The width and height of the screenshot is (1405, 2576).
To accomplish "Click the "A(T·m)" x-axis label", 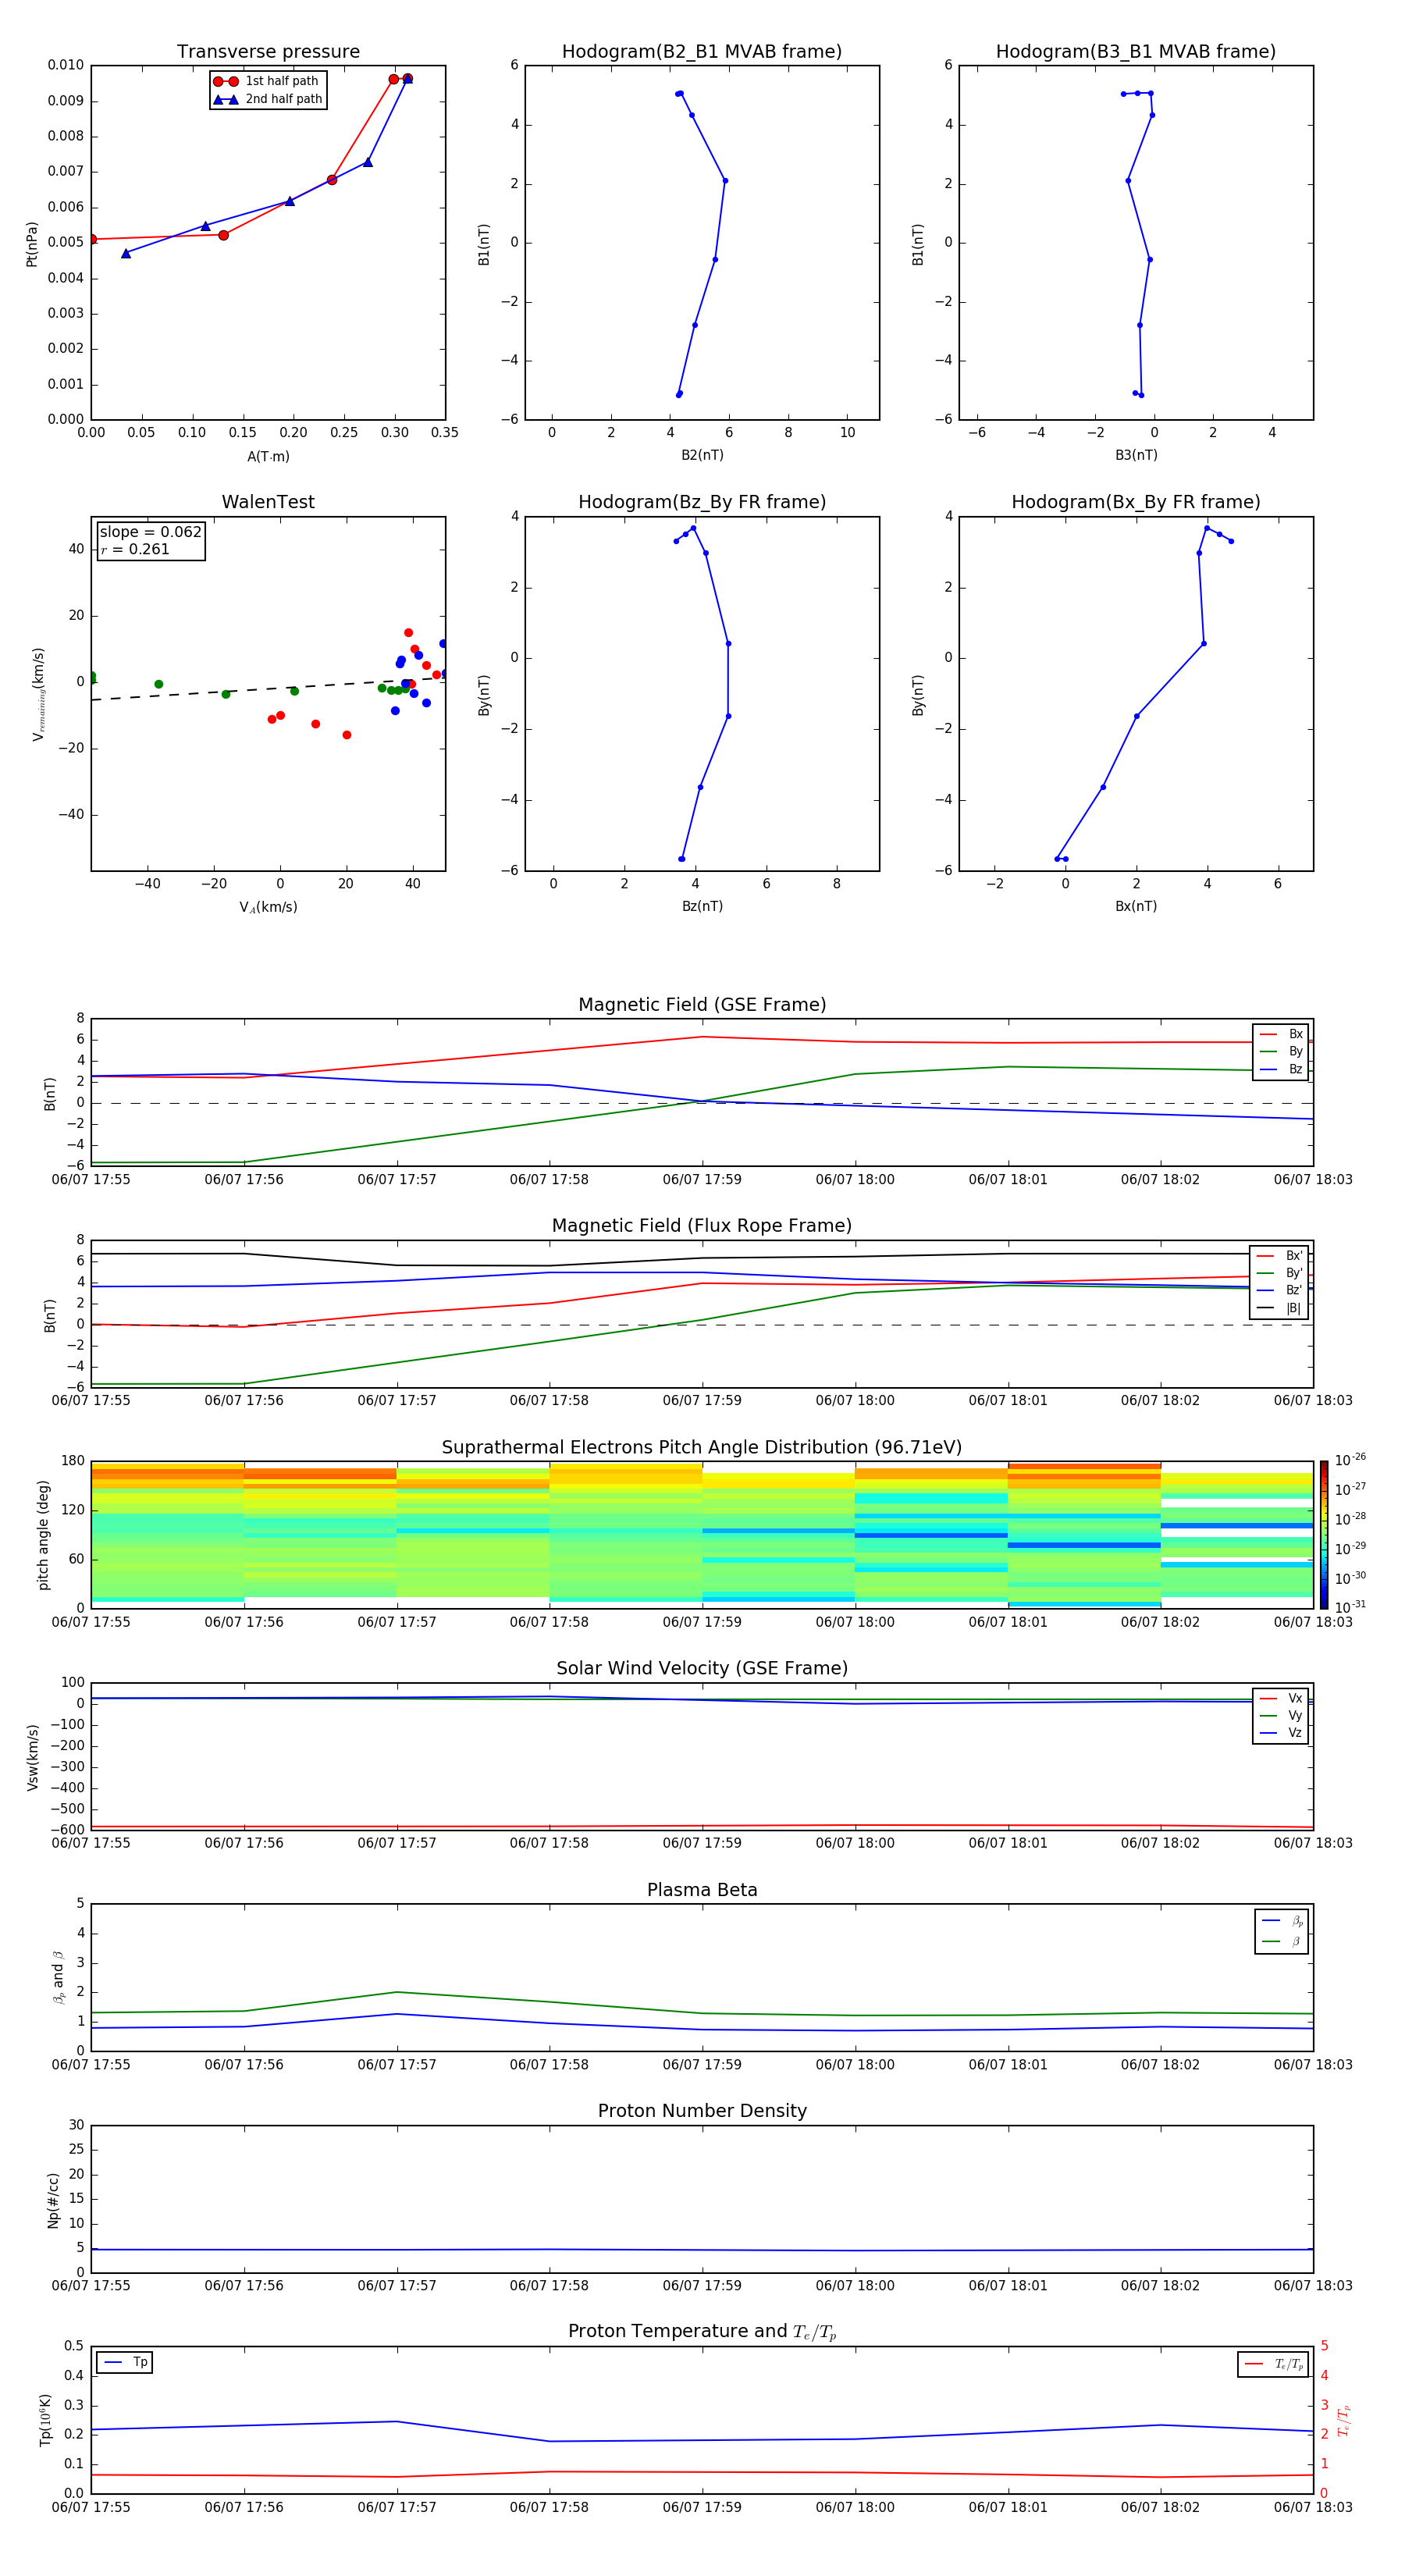I will tap(268, 457).
